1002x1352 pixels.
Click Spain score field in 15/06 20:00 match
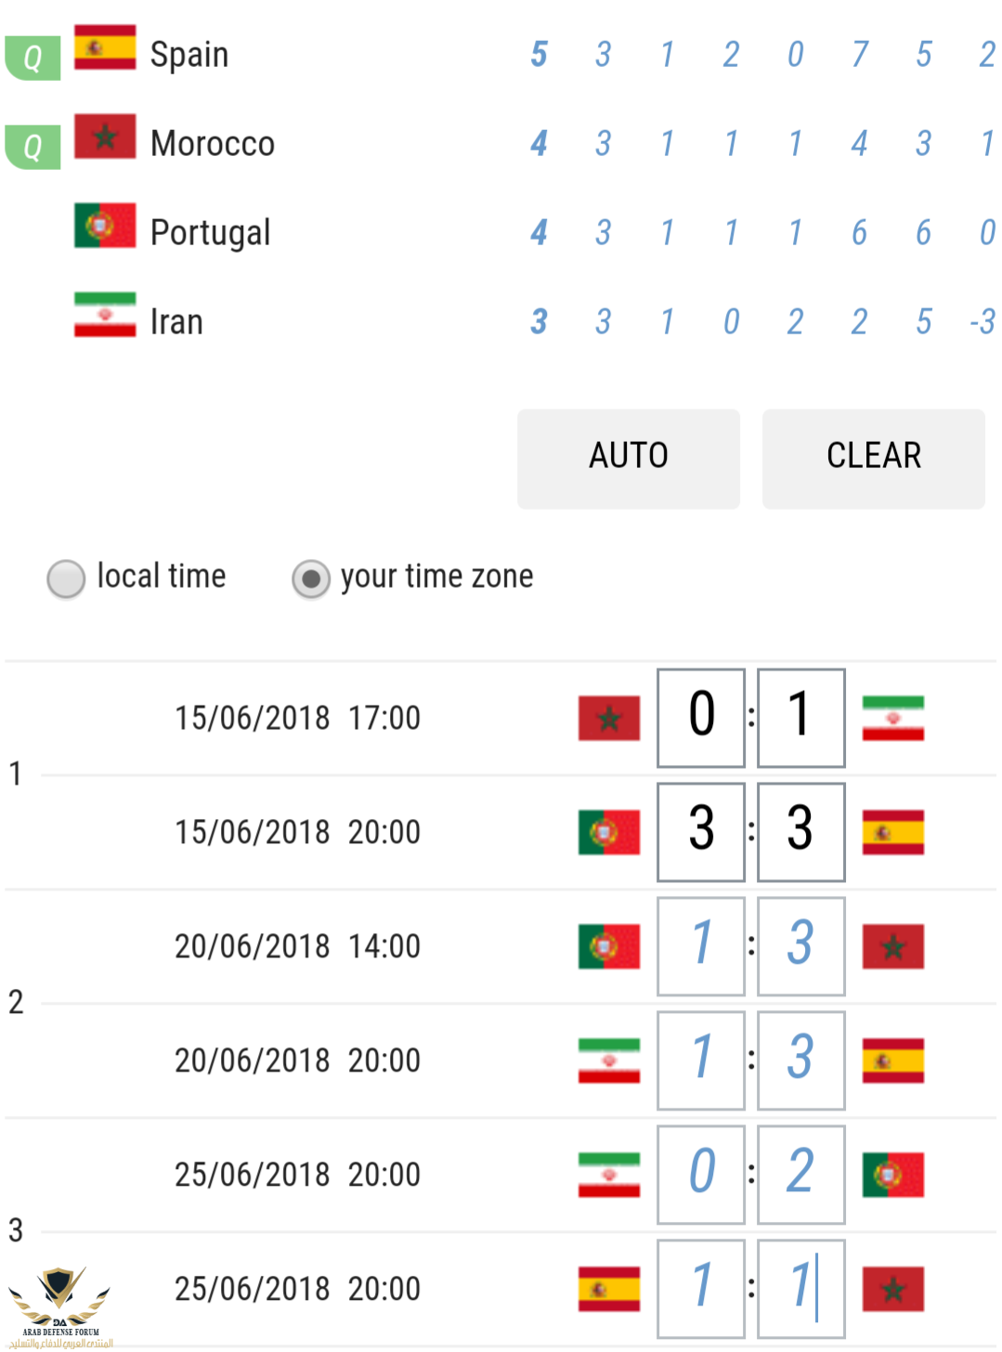click(801, 832)
